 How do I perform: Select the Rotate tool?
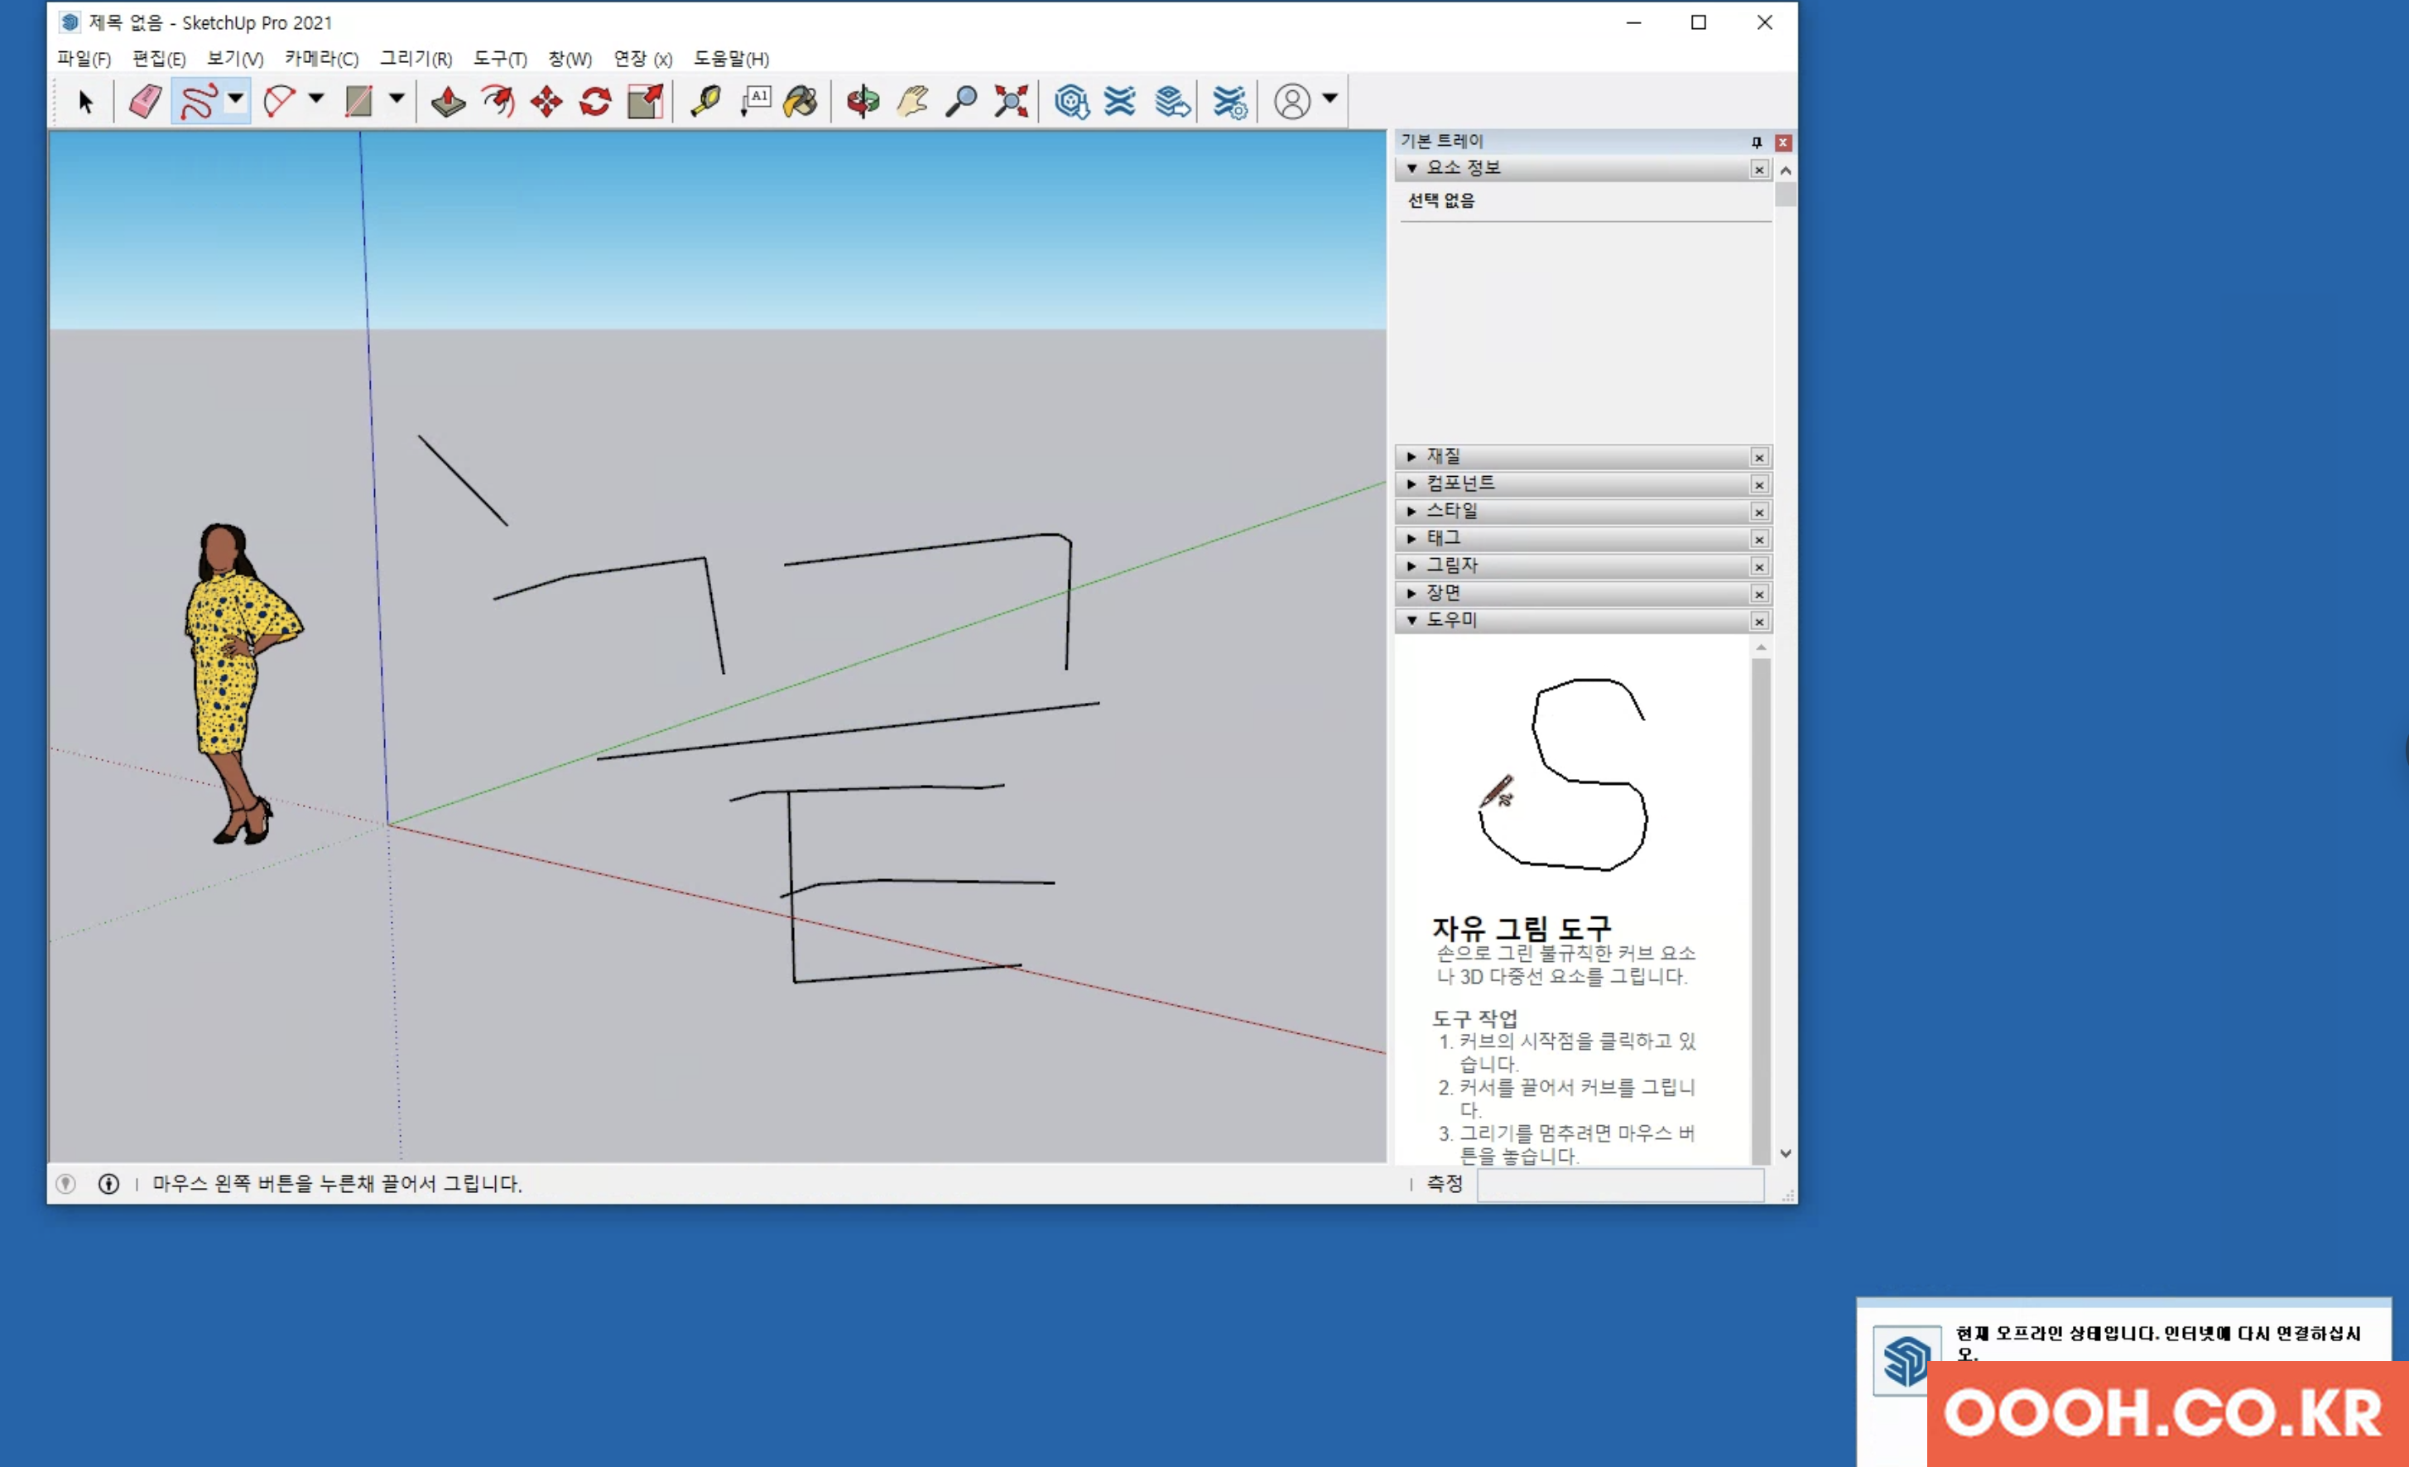tap(595, 102)
